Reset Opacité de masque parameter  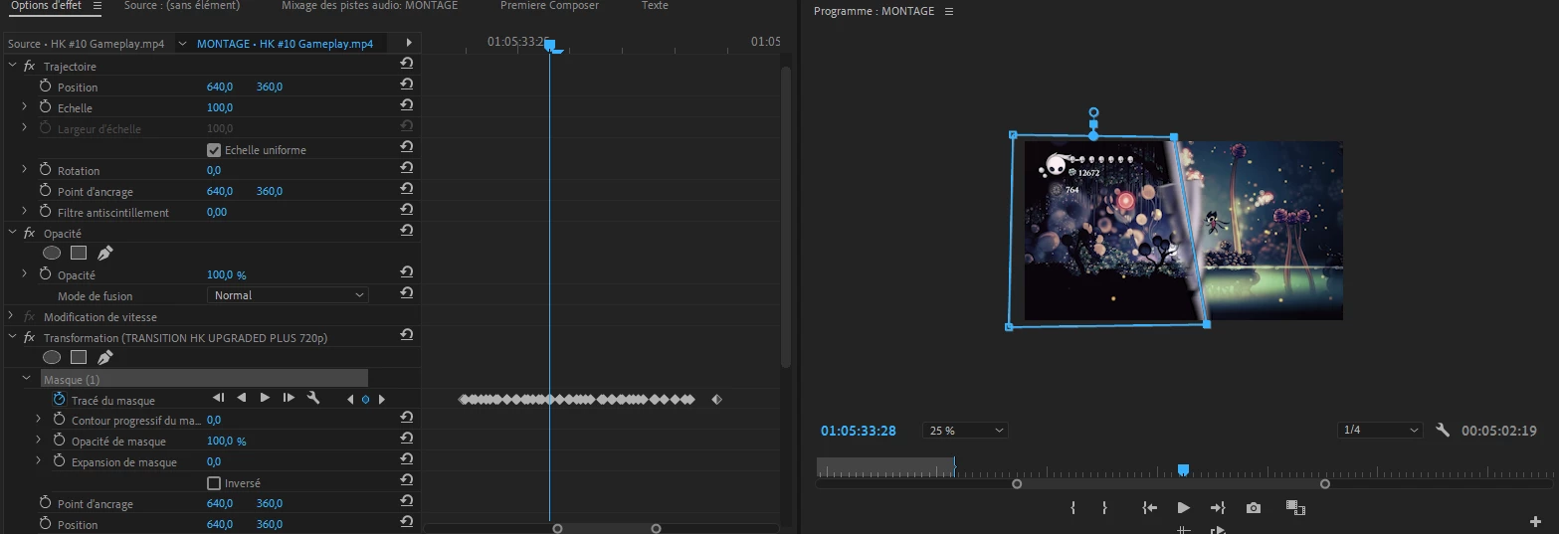[x=406, y=441]
